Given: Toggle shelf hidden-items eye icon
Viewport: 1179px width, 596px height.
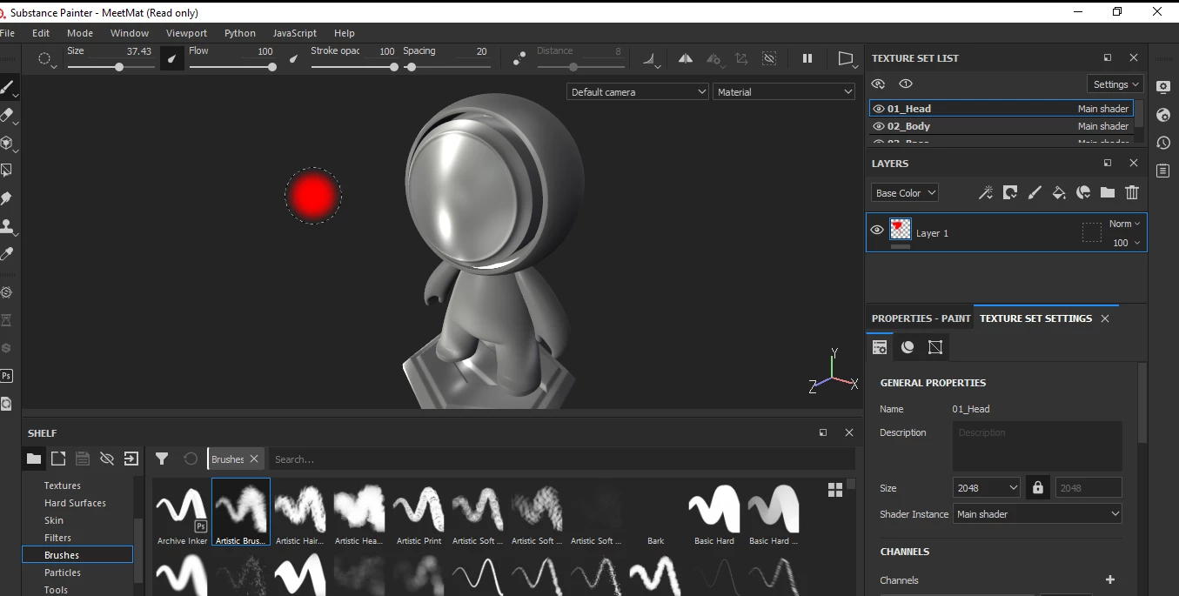Looking at the screenshot, I should (107, 459).
